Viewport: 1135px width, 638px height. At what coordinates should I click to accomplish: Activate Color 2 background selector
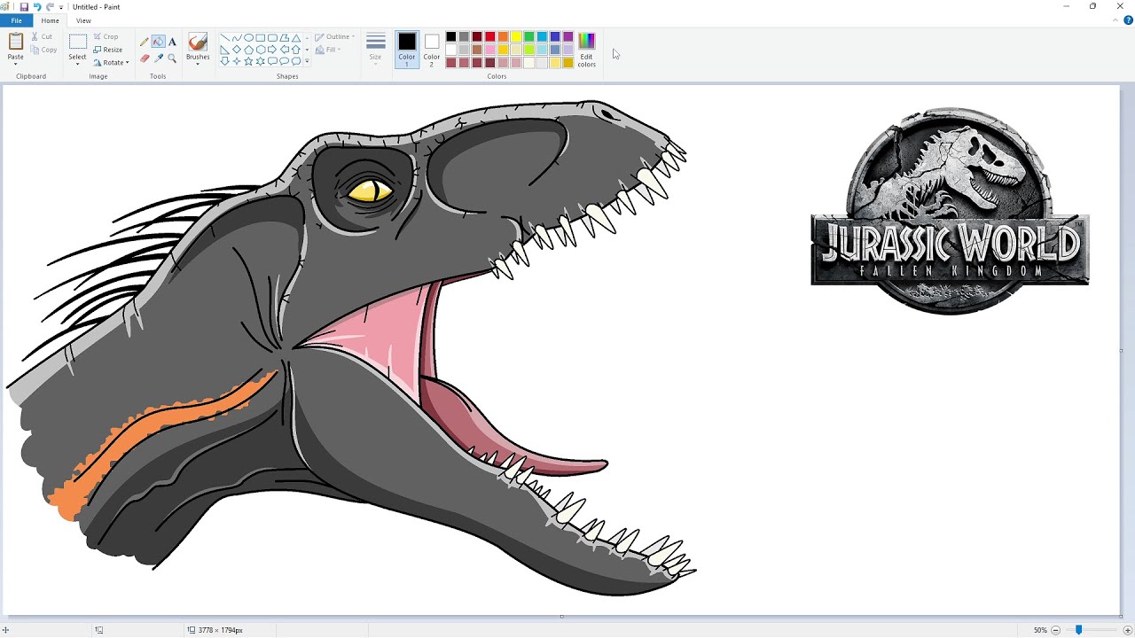click(432, 50)
